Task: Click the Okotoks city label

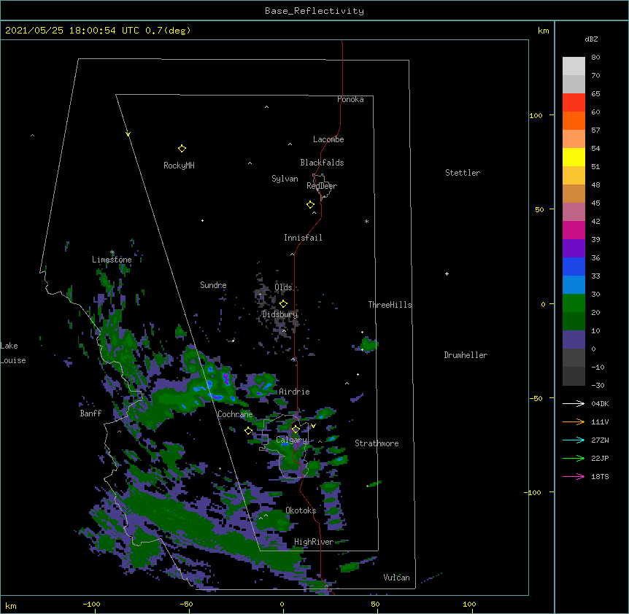Action: [x=301, y=510]
